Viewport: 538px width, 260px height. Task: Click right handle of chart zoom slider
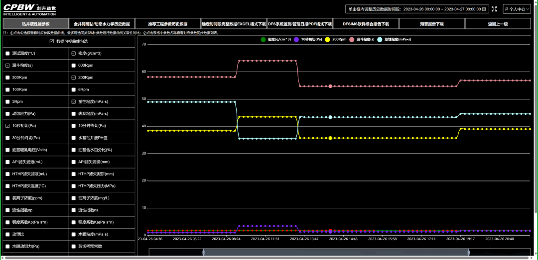(x=469, y=253)
